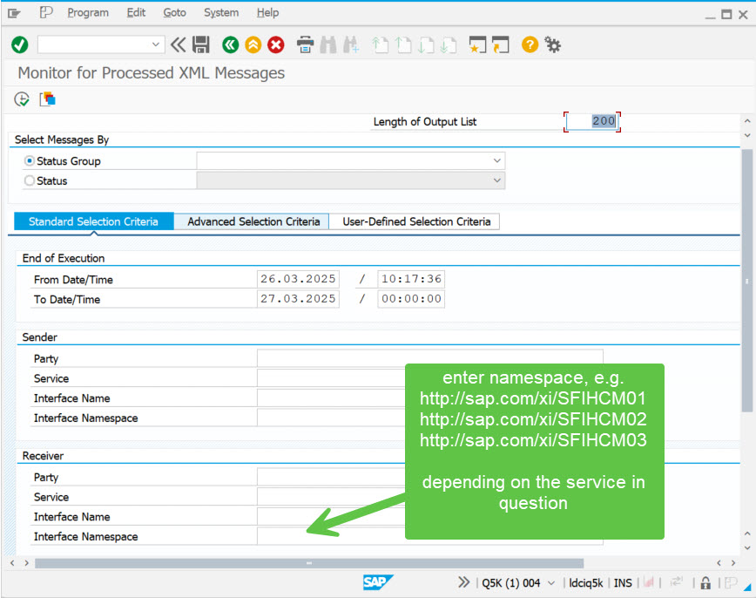Open the system info dropdown in status bar
Screen dimensions: 756x598
[551, 583]
